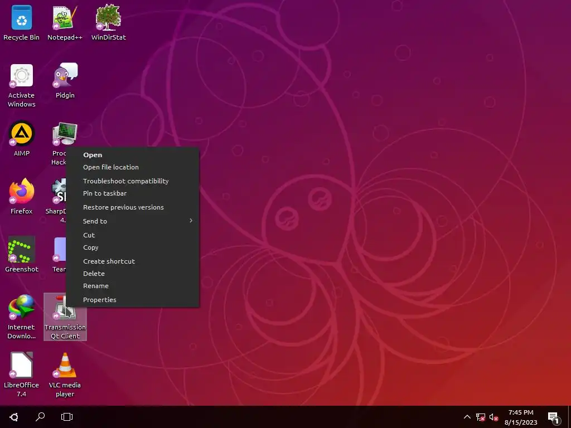Choose Open file location in context menu

coord(133,167)
